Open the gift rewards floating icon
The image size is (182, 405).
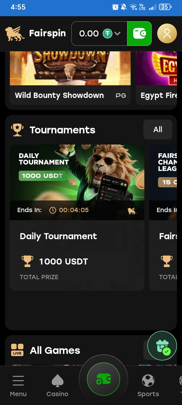pos(162,346)
